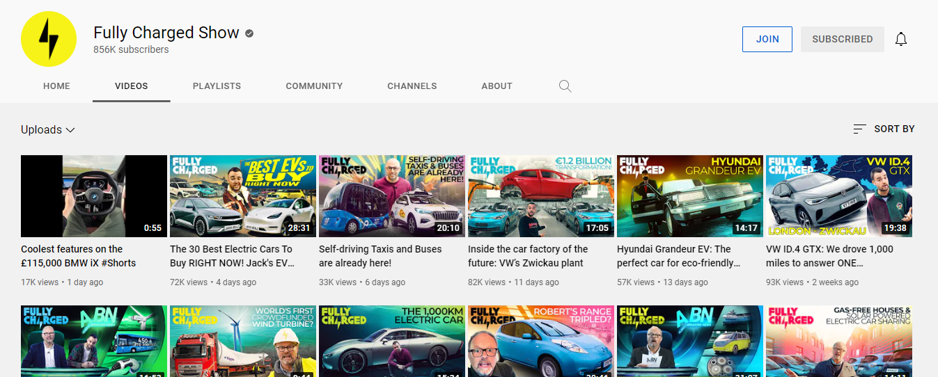Open VW ID.4 GTX 1,000 miles title
The height and width of the screenshot is (377, 938).
829,256
